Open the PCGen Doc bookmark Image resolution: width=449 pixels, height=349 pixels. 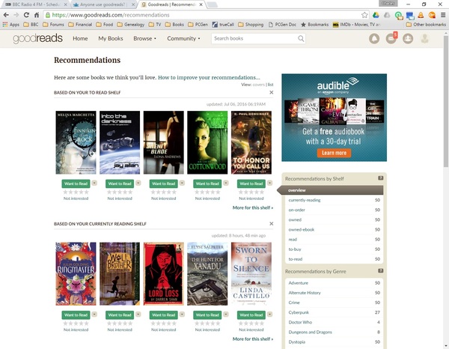pos(282,25)
